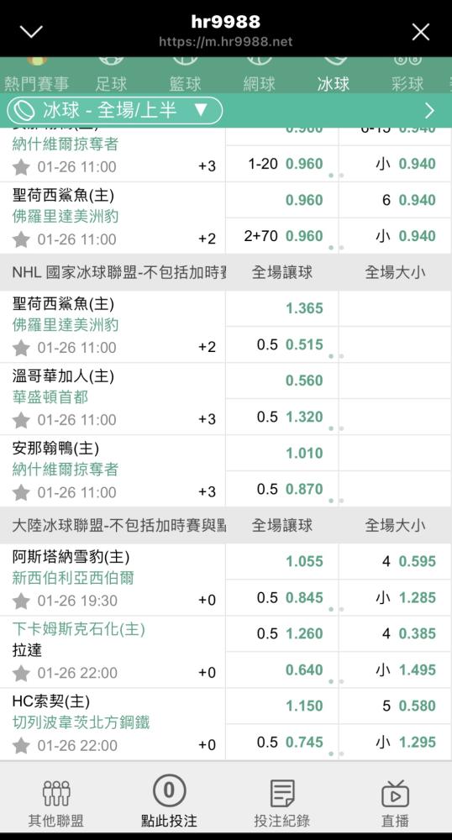
Task: Toggle favorite star for 溫哥華加人 match
Action: (21, 419)
